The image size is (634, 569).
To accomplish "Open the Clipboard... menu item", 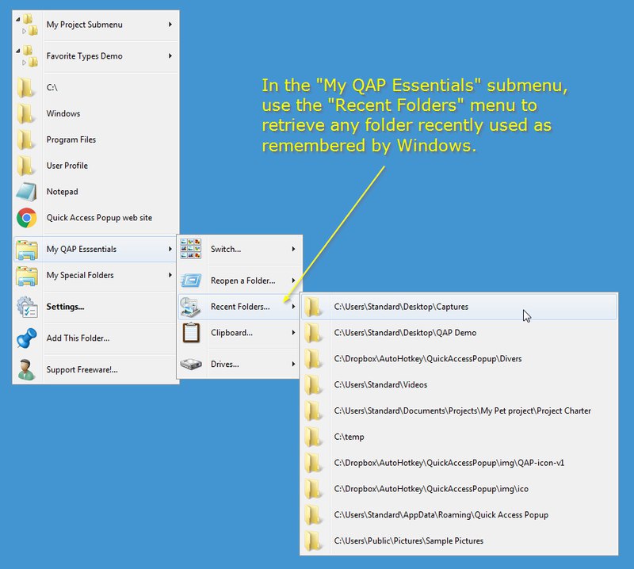I will [x=239, y=332].
